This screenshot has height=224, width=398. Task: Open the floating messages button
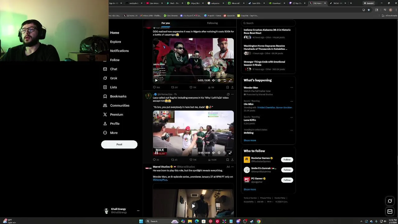point(390,212)
